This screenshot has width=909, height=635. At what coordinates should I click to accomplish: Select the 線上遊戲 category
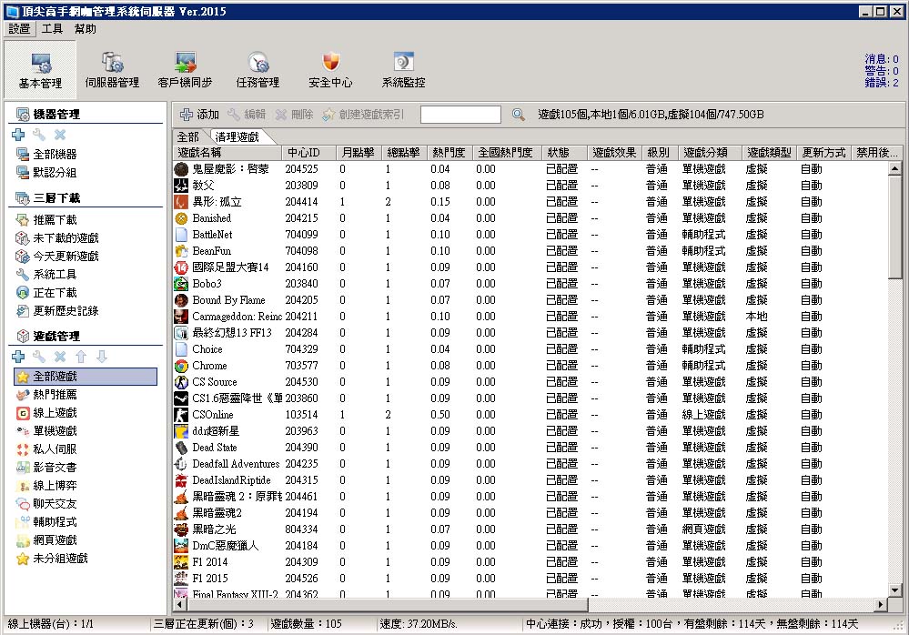pos(47,413)
